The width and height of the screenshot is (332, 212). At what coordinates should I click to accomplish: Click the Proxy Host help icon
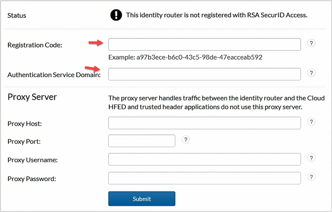pyautogui.click(x=312, y=122)
